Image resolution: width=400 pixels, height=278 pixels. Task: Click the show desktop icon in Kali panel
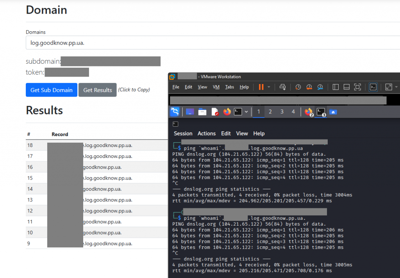[x=190, y=112]
